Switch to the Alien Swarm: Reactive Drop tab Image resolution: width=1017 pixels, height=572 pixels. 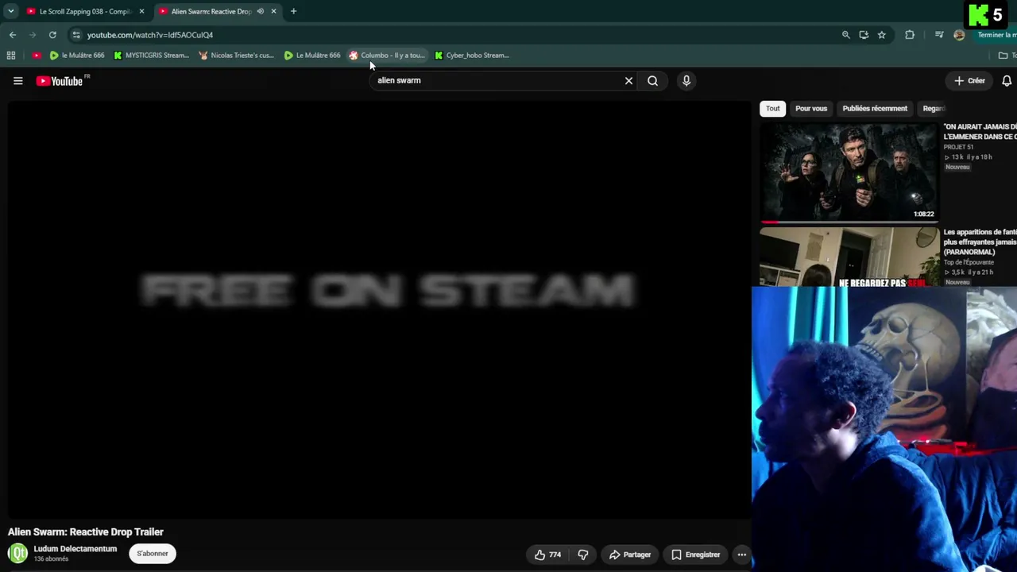pos(211,11)
